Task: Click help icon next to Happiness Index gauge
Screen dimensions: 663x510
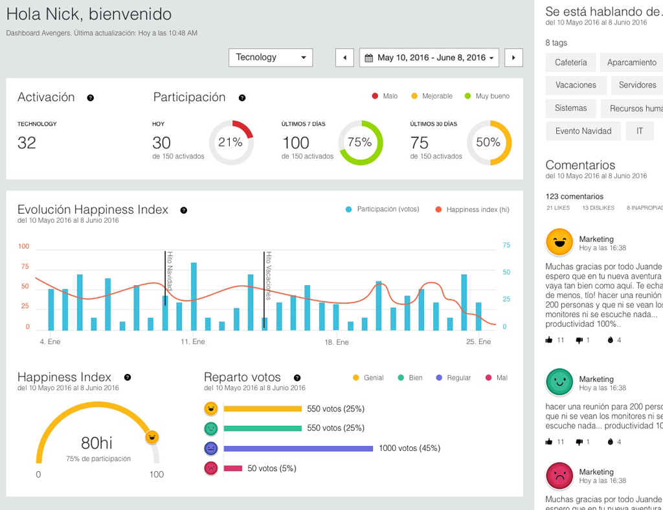Action: [128, 377]
